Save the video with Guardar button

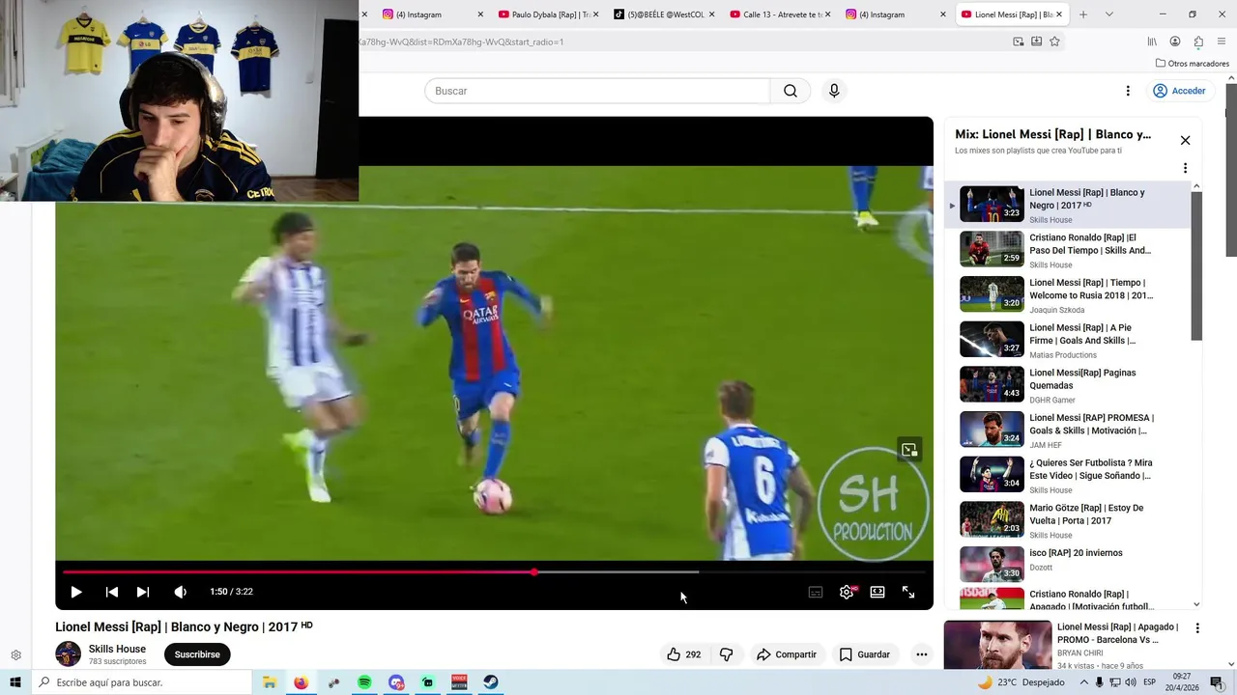(865, 654)
